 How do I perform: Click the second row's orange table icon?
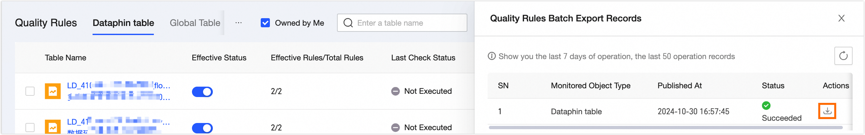coord(53,127)
